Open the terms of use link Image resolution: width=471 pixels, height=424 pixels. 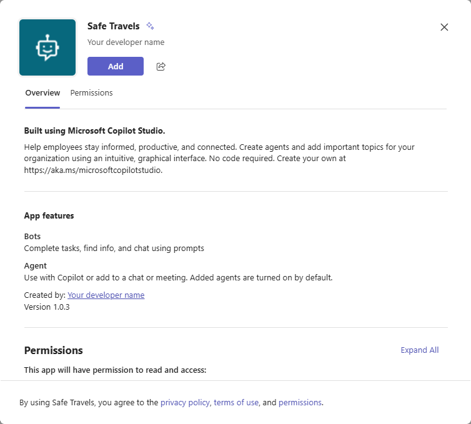coord(236,403)
